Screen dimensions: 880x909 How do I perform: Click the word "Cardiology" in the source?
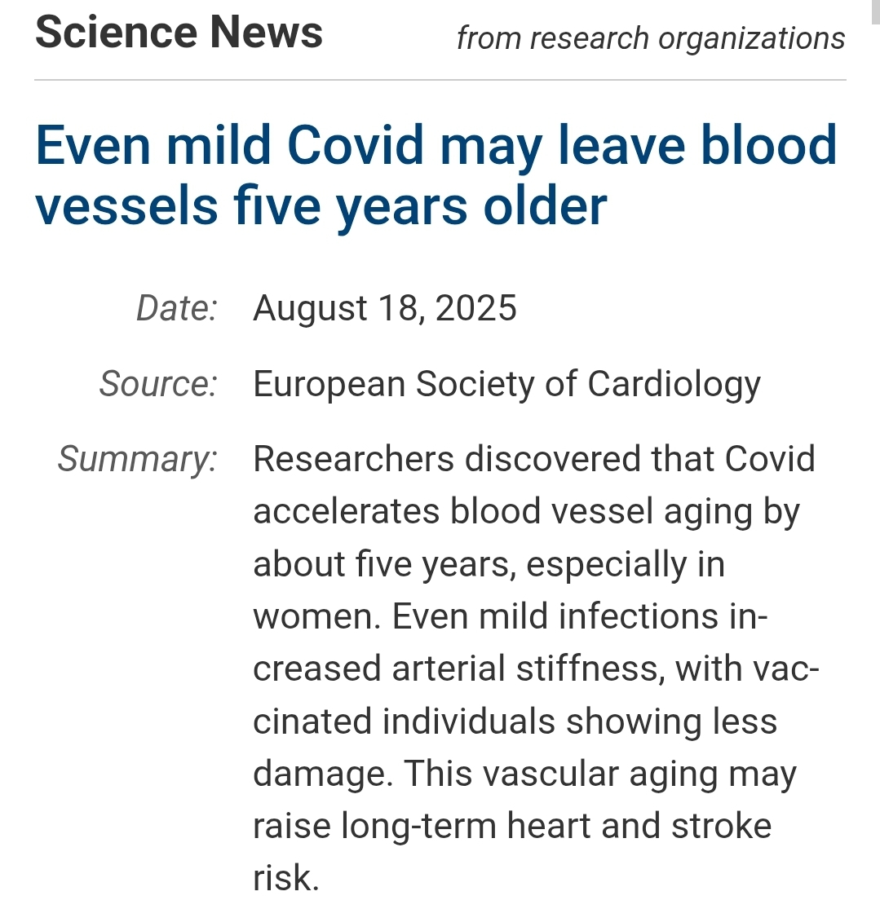tap(674, 383)
